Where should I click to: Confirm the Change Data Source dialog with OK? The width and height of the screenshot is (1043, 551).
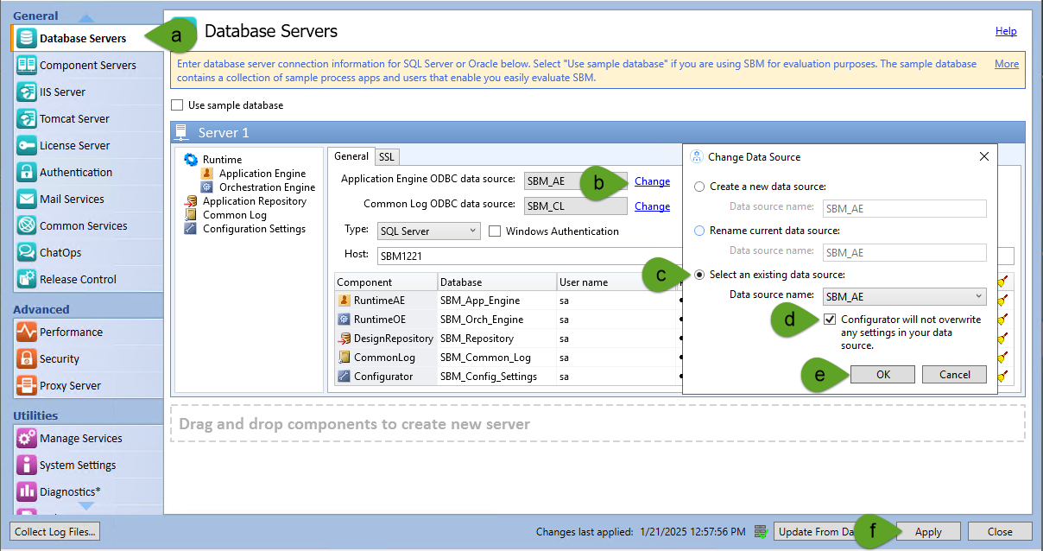(882, 375)
